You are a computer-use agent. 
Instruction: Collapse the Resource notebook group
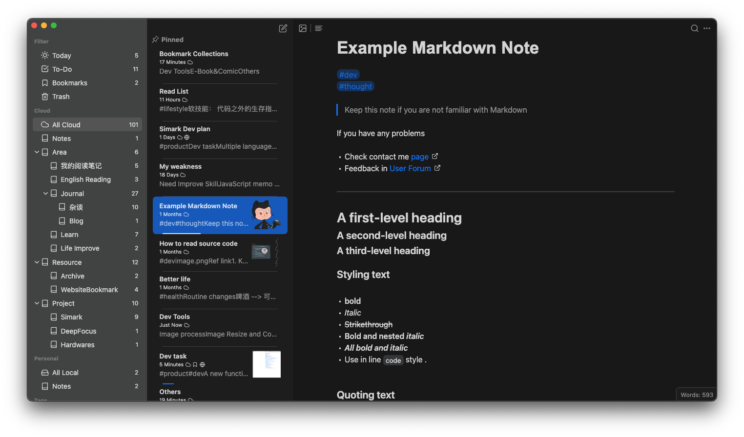click(37, 262)
